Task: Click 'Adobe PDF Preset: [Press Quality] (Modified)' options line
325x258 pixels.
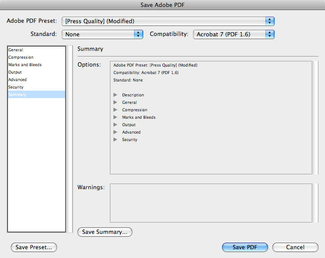Action: click(x=155, y=65)
